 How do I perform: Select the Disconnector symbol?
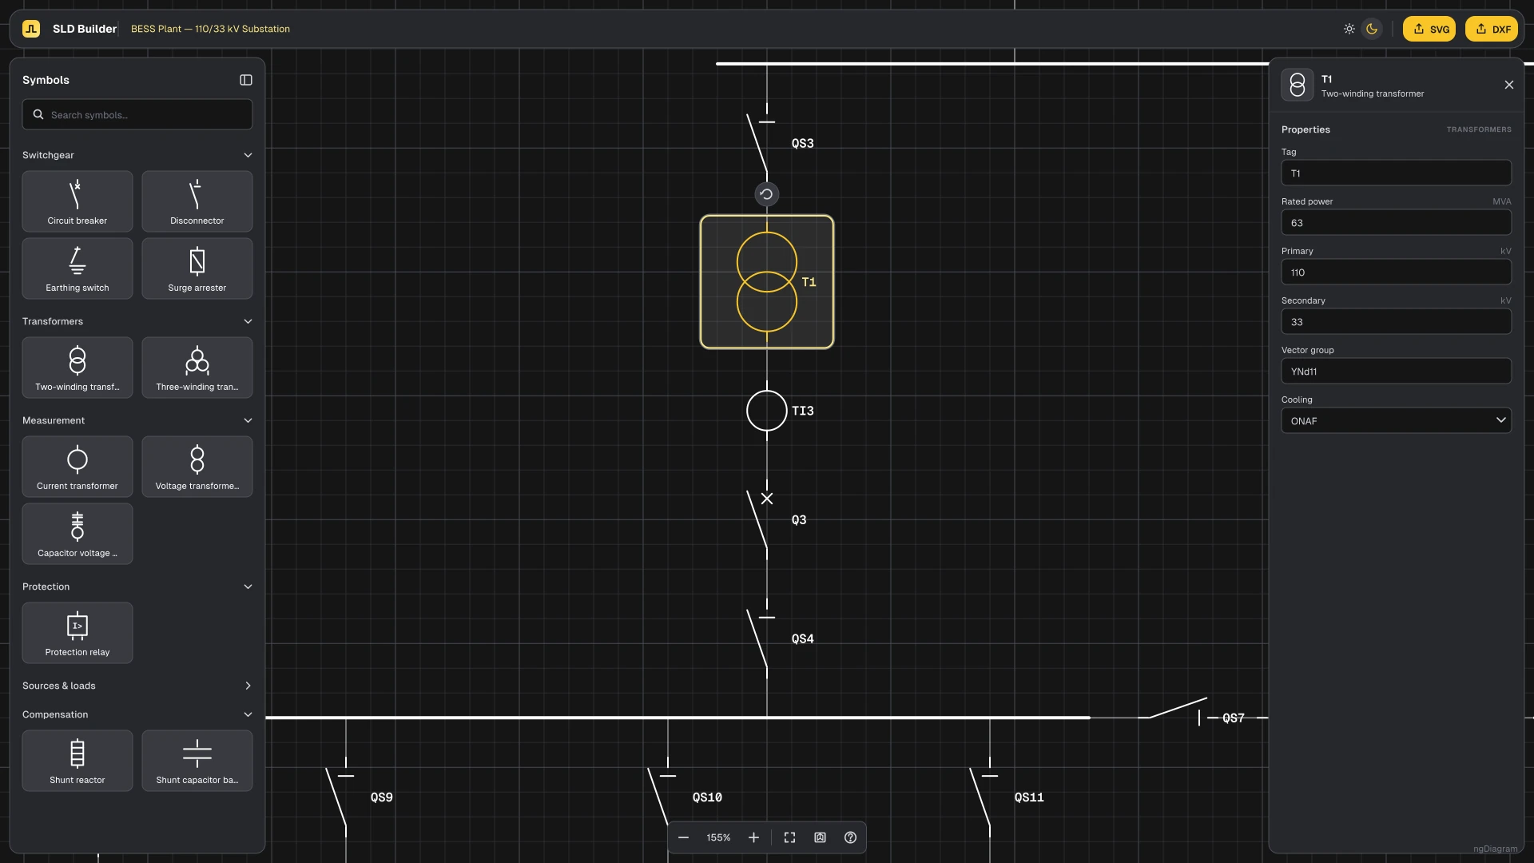[197, 201]
